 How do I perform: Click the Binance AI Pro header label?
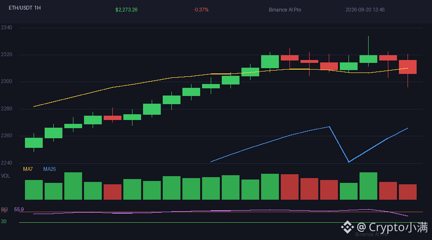tap(285, 10)
